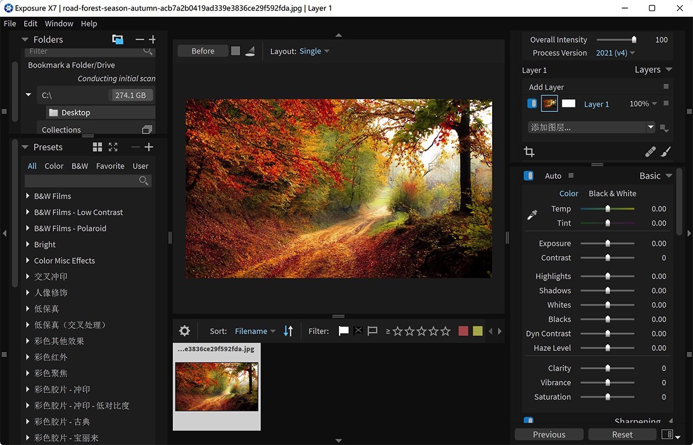Select the Brush tool
Screen dimensions: 693x445
(665, 152)
